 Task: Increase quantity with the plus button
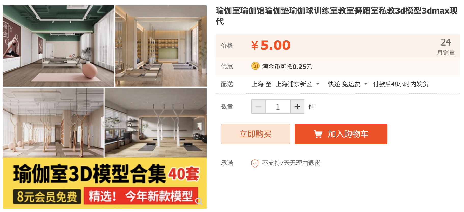tap(297, 107)
